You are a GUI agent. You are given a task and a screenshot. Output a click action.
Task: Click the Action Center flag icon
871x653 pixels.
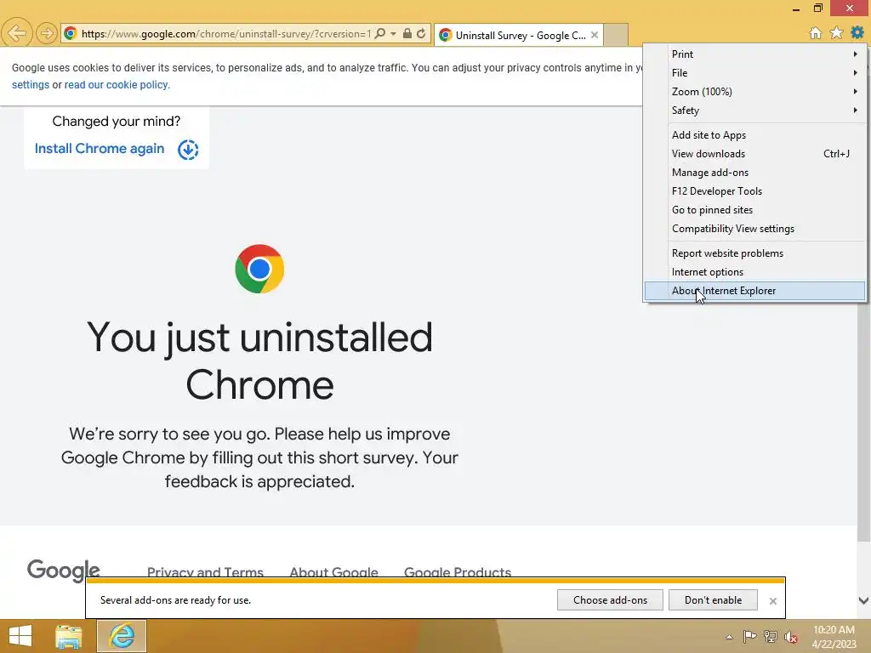749,636
